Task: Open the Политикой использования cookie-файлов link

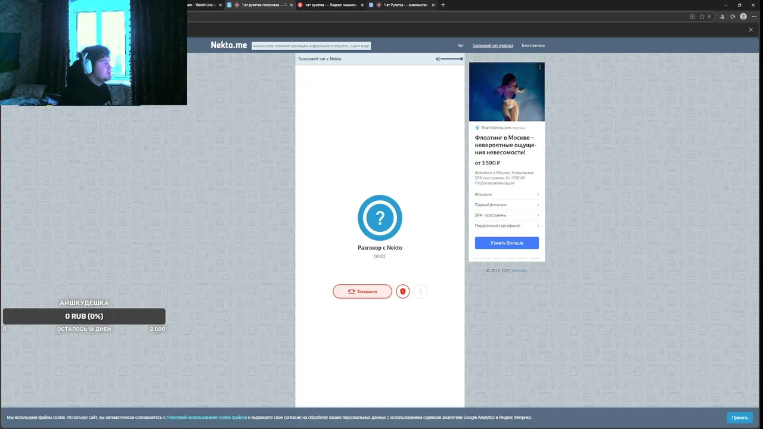Action: coord(206,418)
